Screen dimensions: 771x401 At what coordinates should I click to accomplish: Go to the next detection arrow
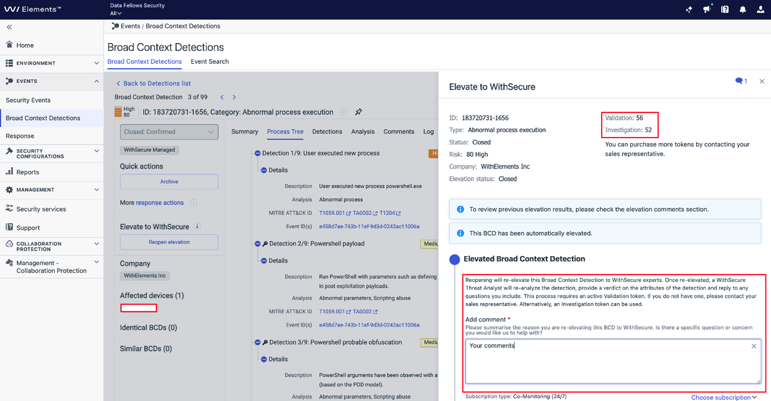234,97
